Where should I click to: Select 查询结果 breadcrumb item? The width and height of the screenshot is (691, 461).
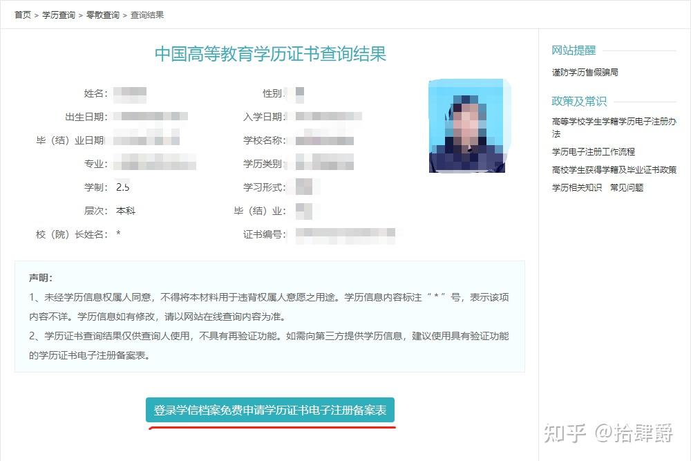[x=147, y=15]
